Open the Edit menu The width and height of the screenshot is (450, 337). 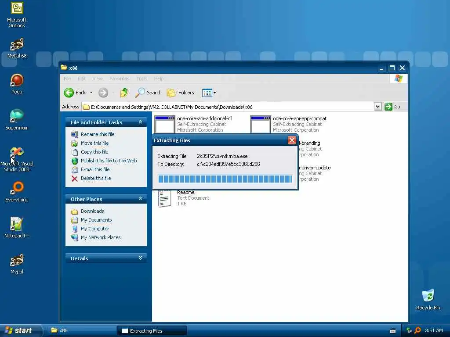pos(82,79)
